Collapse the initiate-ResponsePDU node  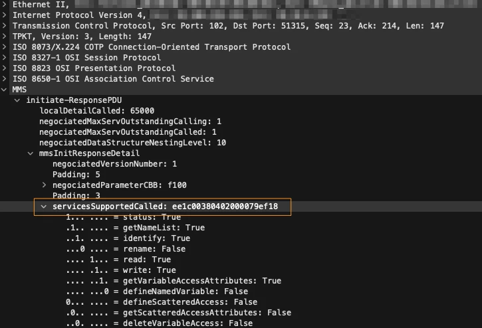click(18, 100)
